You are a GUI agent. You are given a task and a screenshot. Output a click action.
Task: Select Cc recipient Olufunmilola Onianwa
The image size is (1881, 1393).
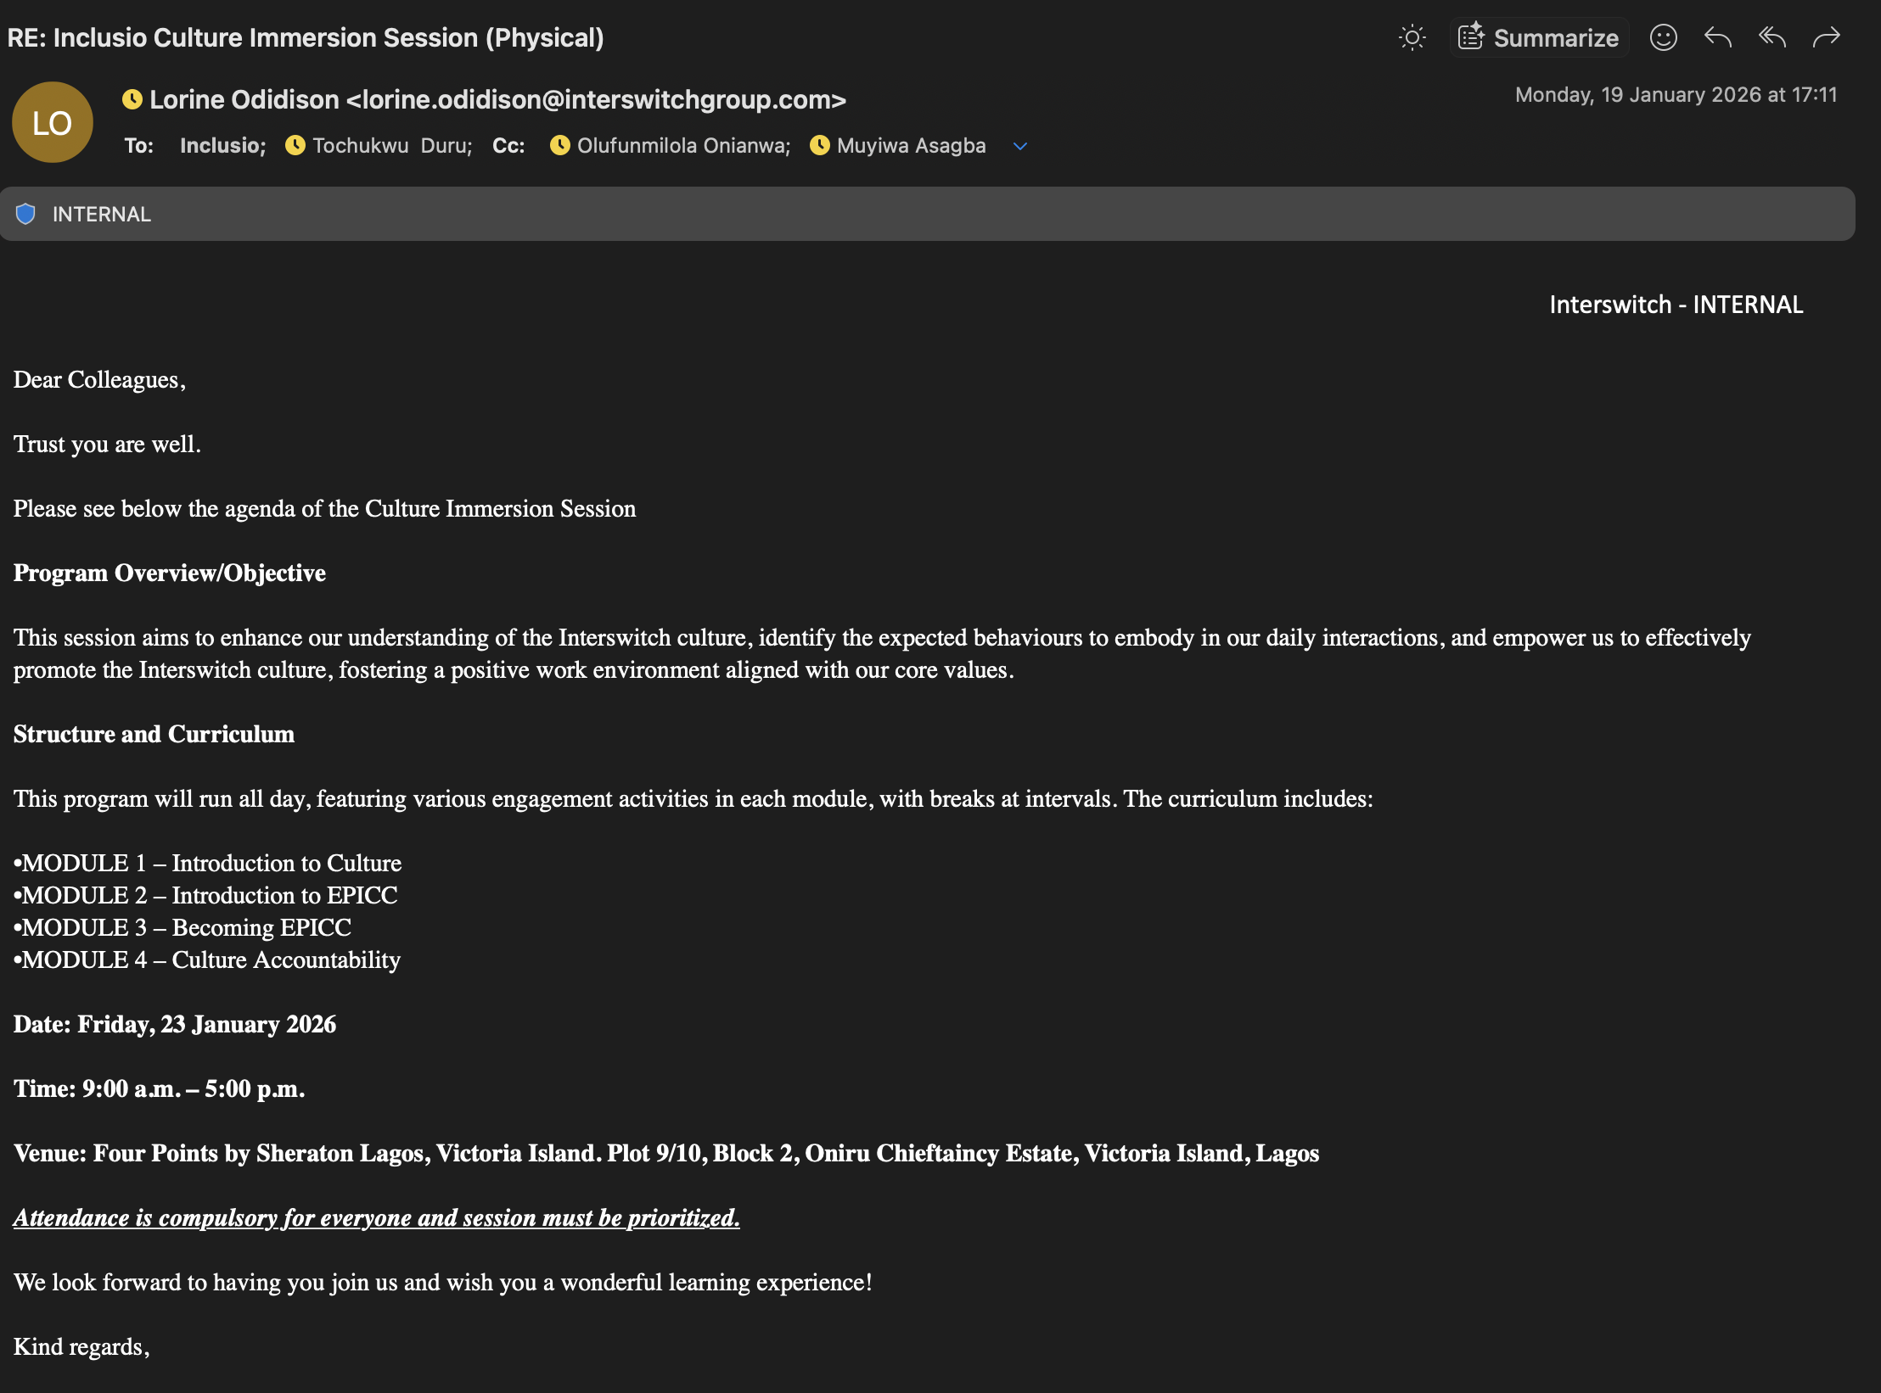[682, 146]
